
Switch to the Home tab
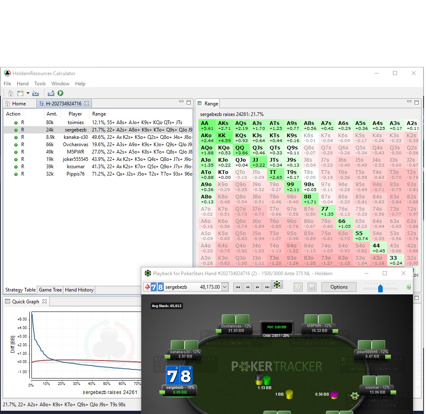click(19, 104)
